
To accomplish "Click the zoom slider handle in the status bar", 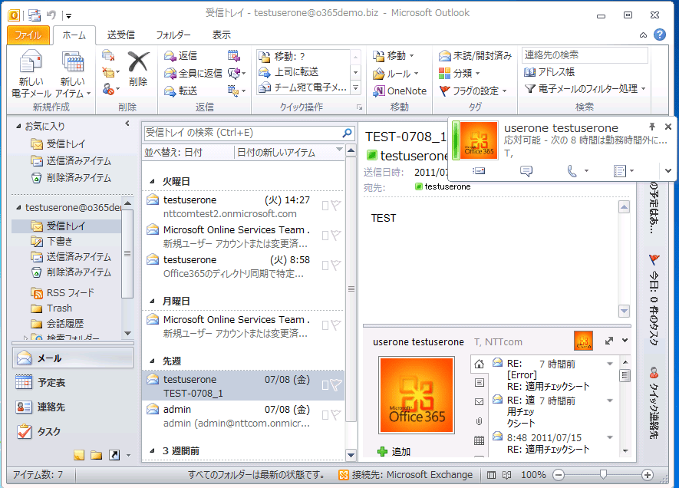I will pos(603,475).
